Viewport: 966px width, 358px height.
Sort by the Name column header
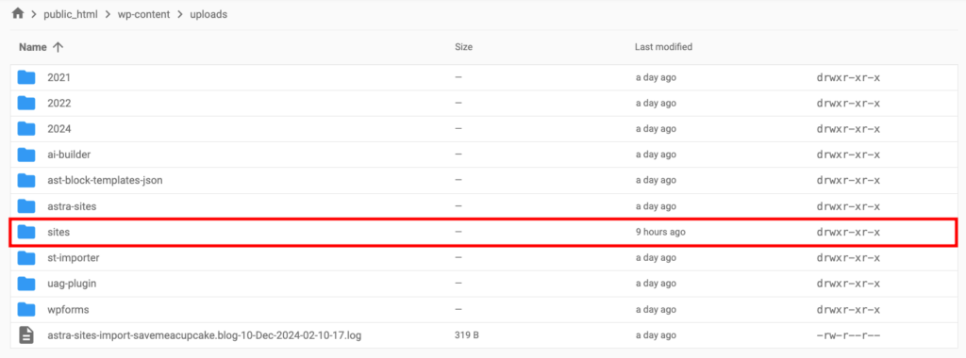tap(33, 47)
